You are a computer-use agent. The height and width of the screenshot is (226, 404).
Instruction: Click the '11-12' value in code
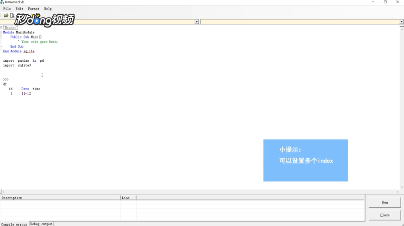pyautogui.click(x=26, y=94)
